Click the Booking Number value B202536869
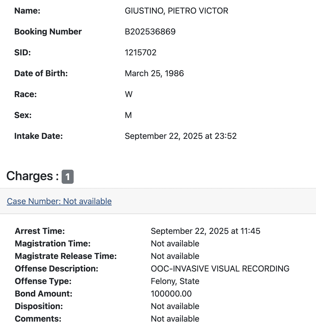Image resolution: width=316 pixels, height=331 pixels. (150, 32)
